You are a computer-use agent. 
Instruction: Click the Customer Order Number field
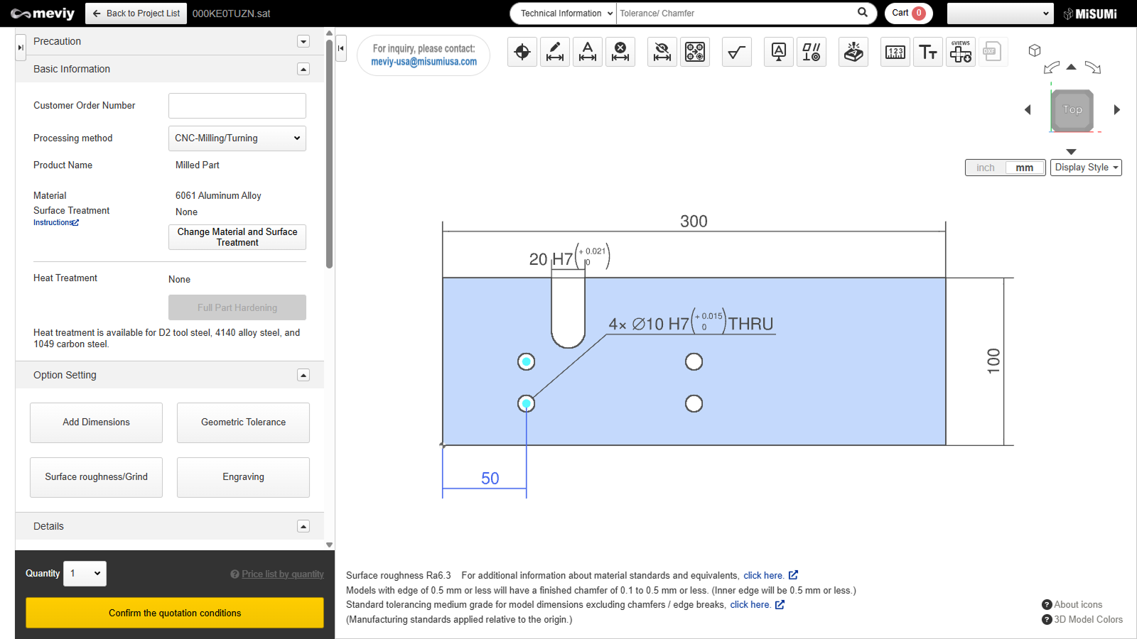point(237,106)
